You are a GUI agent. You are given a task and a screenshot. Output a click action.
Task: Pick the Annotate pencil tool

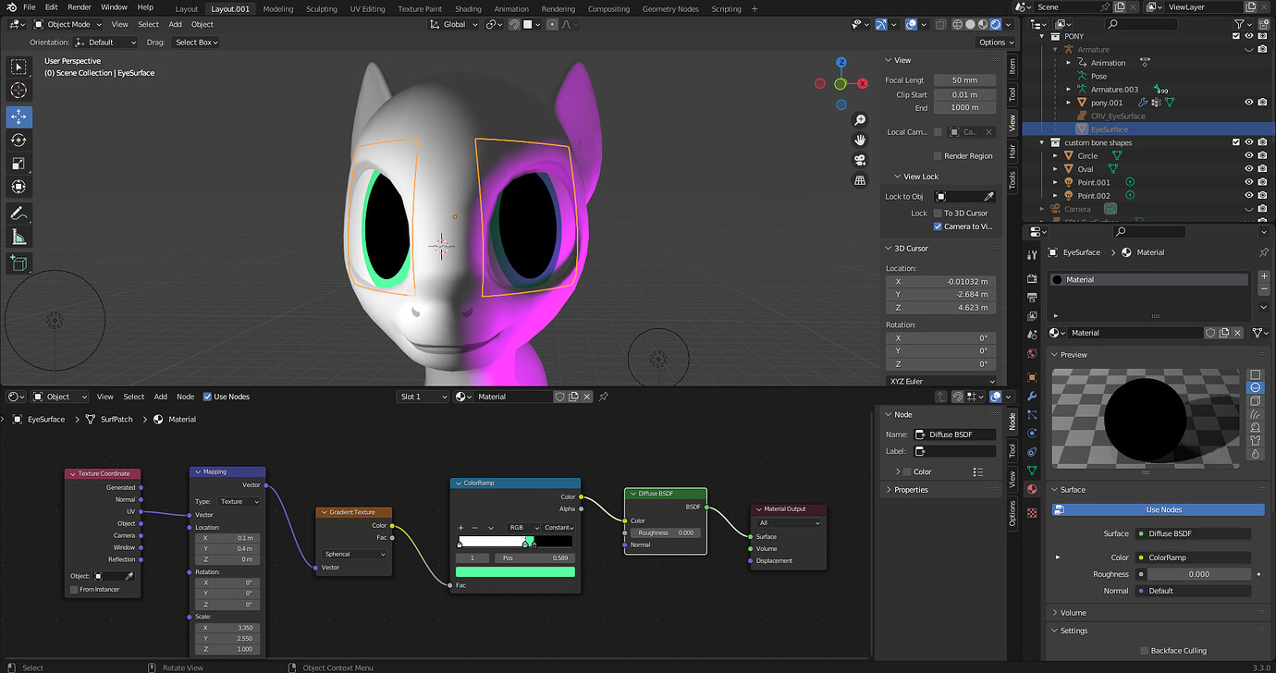tap(19, 214)
